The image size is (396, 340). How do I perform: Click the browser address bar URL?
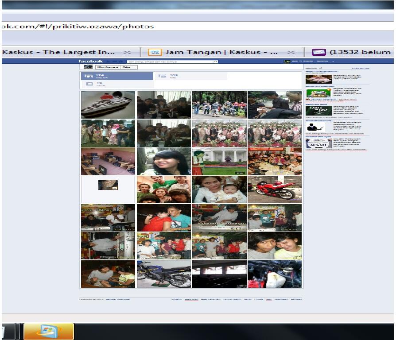(x=78, y=27)
